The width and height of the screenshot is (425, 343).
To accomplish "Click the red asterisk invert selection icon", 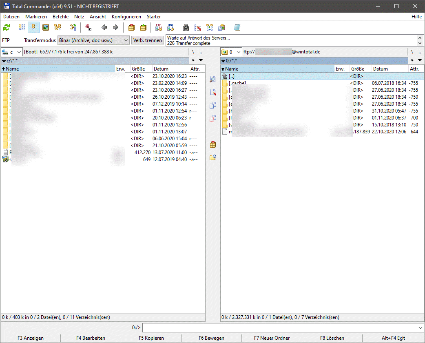I will coord(88,27).
